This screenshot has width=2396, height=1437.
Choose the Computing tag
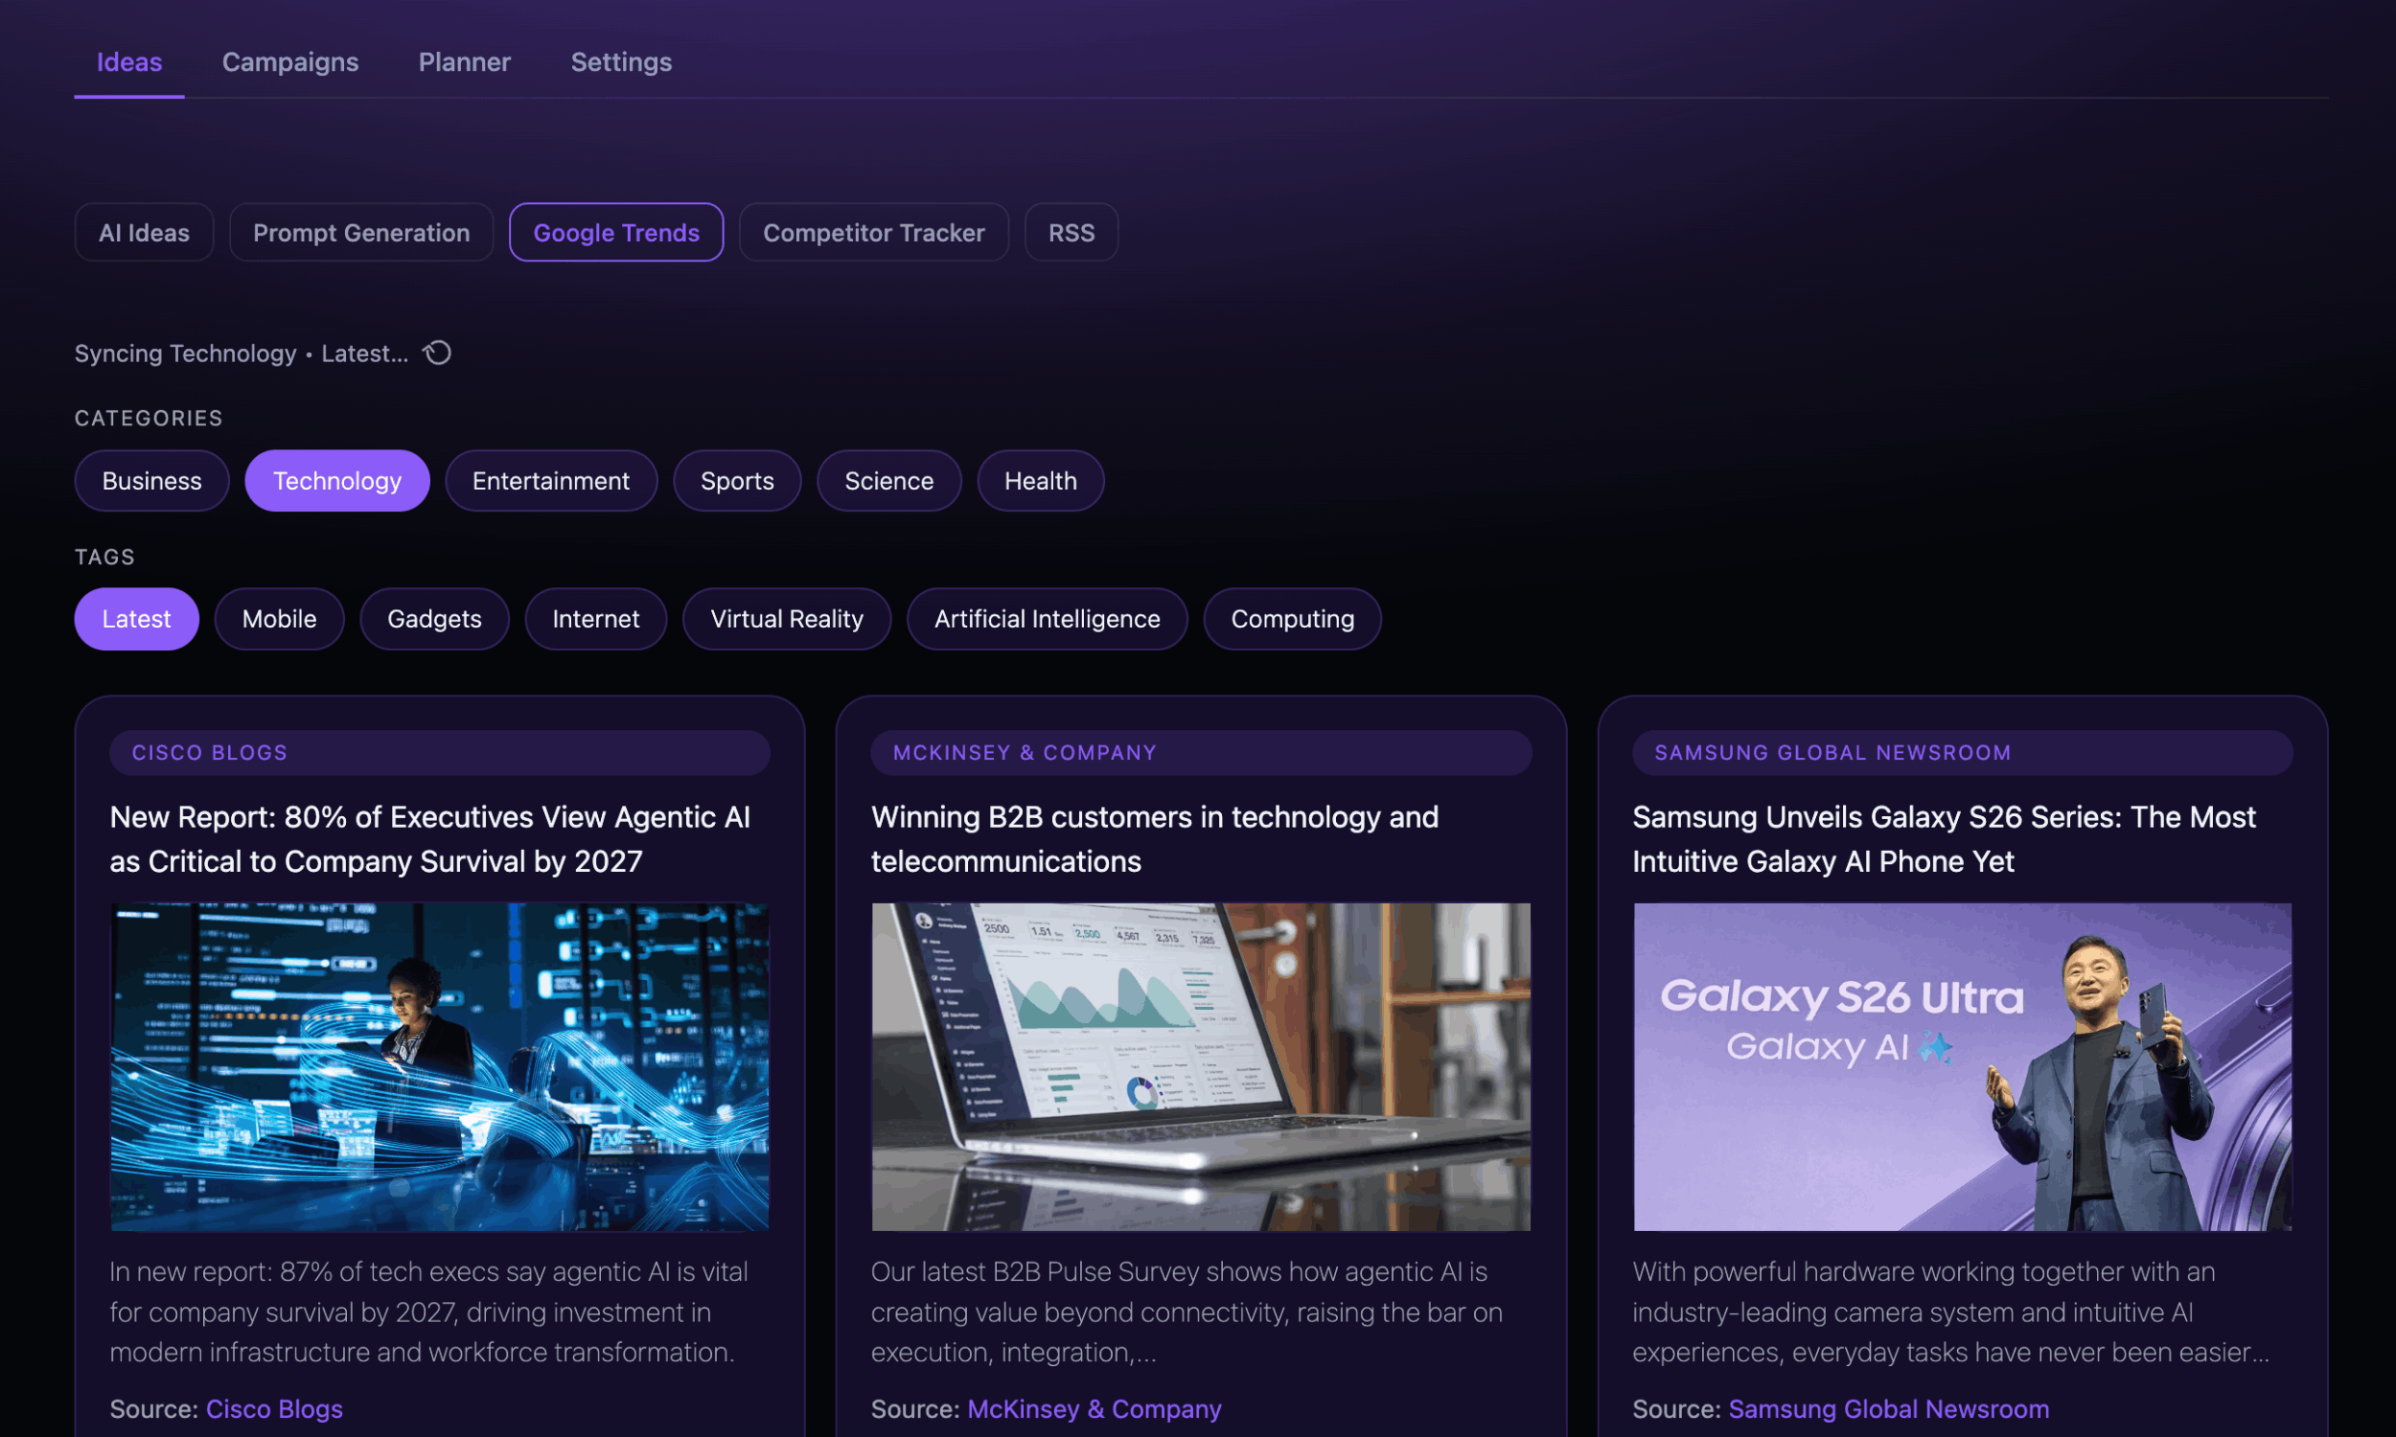click(1292, 619)
